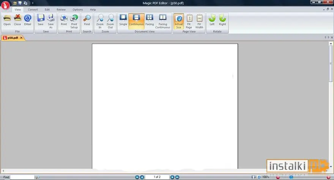Switch to Single page document view
334x180 pixels.
[x=123, y=20]
